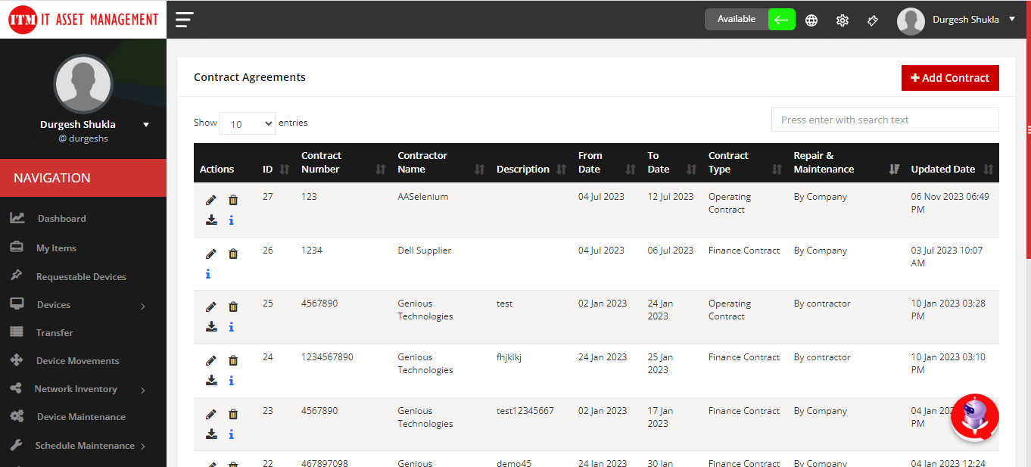
Task: Sort by From Date column
Action: point(607,163)
